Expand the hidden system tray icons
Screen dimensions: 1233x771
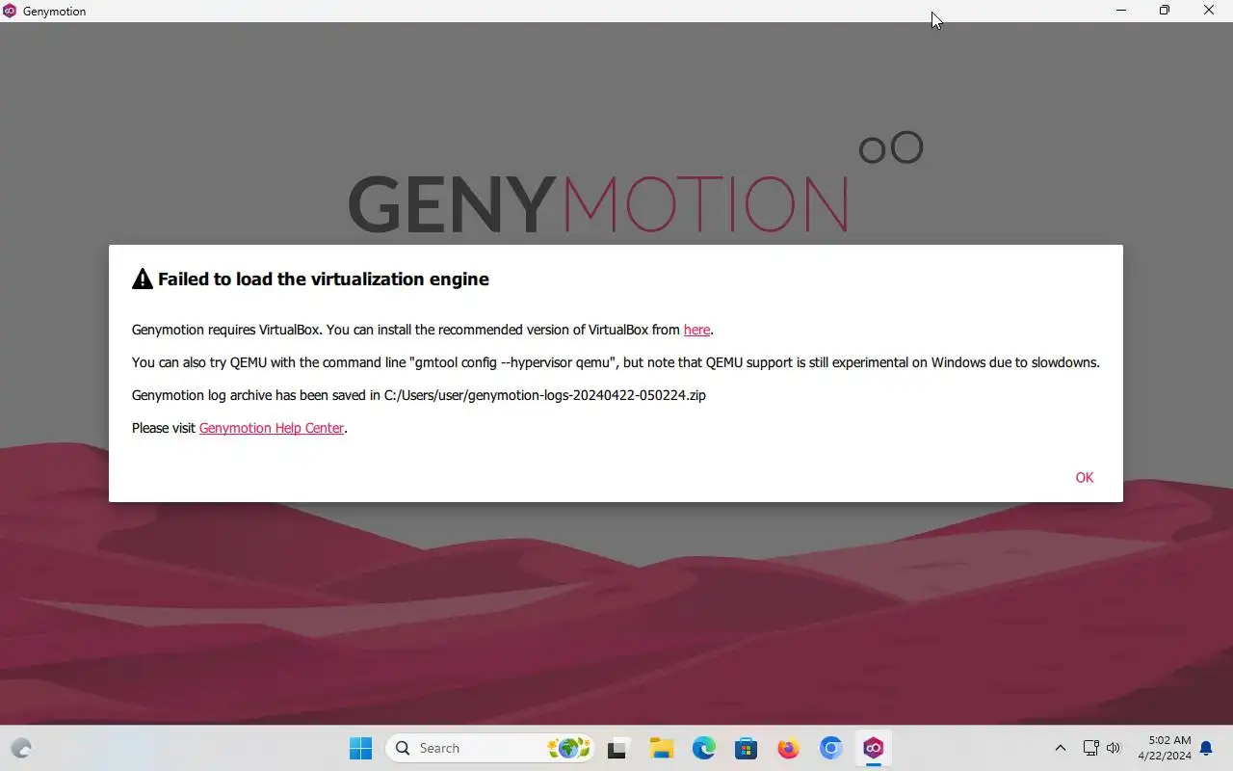[1061, 748]
